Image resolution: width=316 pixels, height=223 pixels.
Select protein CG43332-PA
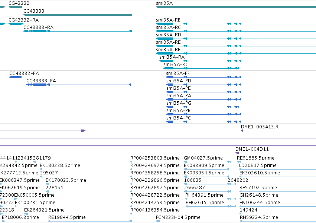pos(24,73)
